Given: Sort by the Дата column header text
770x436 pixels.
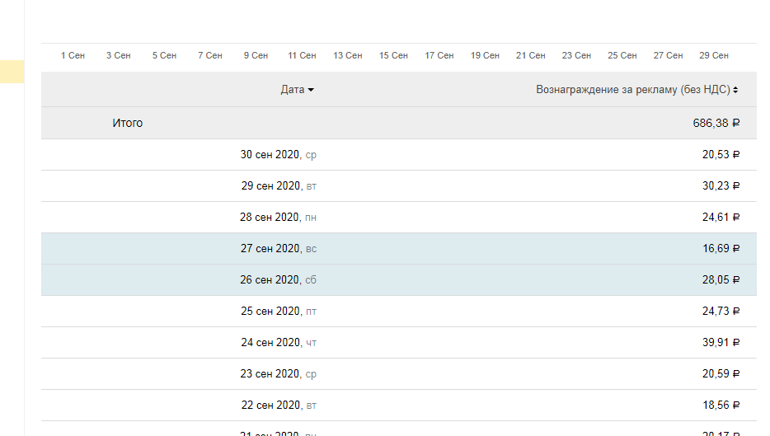Looking at the screenshot, I should [292, 90].
